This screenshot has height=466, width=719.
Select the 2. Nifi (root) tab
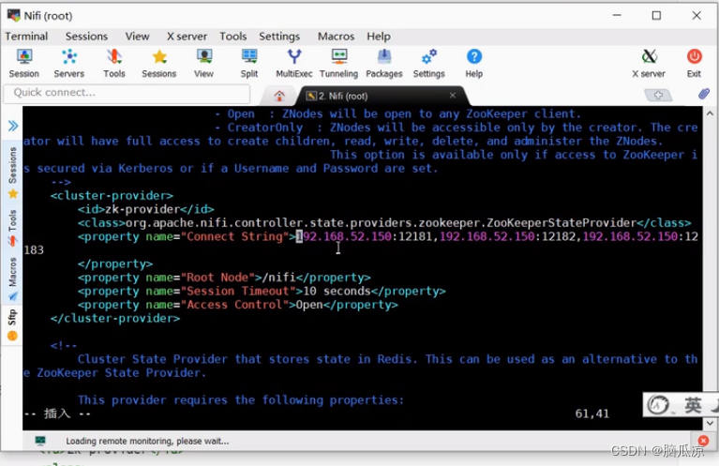click(x=343, y=96)
